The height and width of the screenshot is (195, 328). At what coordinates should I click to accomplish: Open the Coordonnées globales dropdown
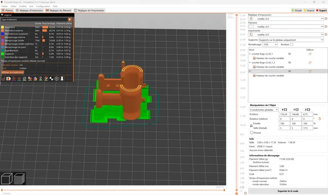(x=264, y=110)
